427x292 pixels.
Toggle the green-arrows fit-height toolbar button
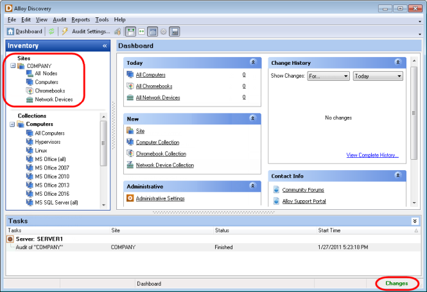(x=130, y=31)
